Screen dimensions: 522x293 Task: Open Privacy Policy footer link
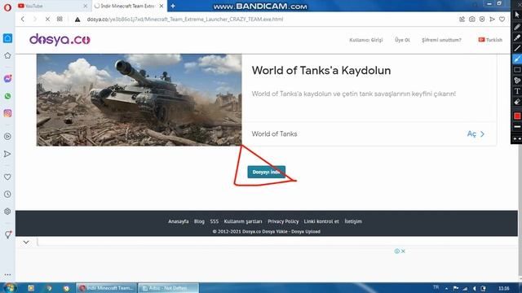click(283, 221)
